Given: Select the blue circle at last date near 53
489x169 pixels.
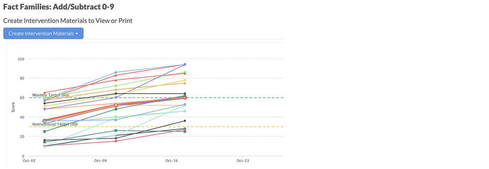Looking at the screenshot, I should 185,104.
